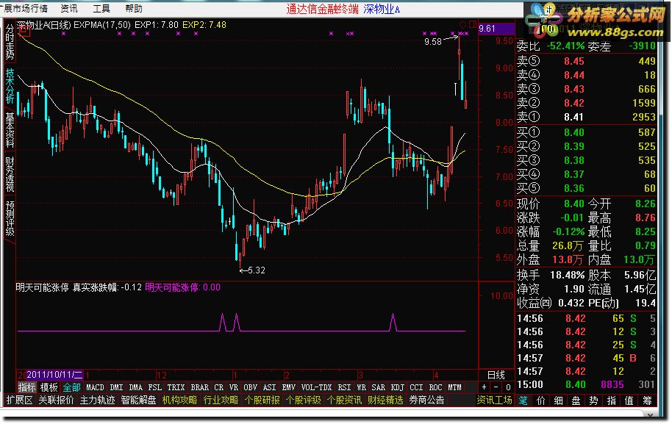Apply the OBV indicator
This screenshot has height=424, width=672.
click(x=250, y=387)
